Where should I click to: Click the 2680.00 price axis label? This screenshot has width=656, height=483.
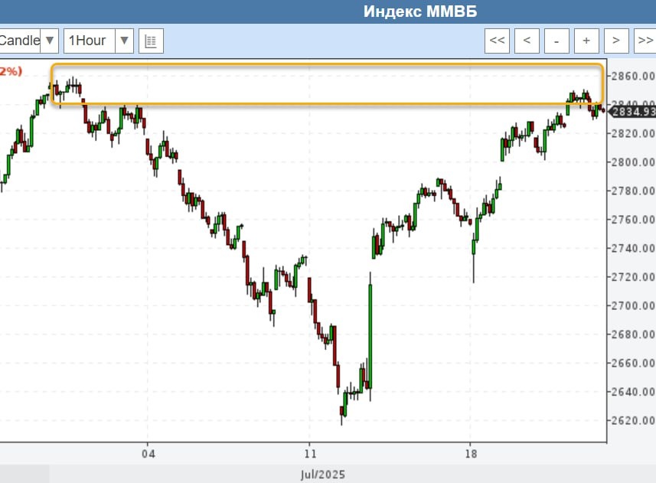(x=633, y=335)
